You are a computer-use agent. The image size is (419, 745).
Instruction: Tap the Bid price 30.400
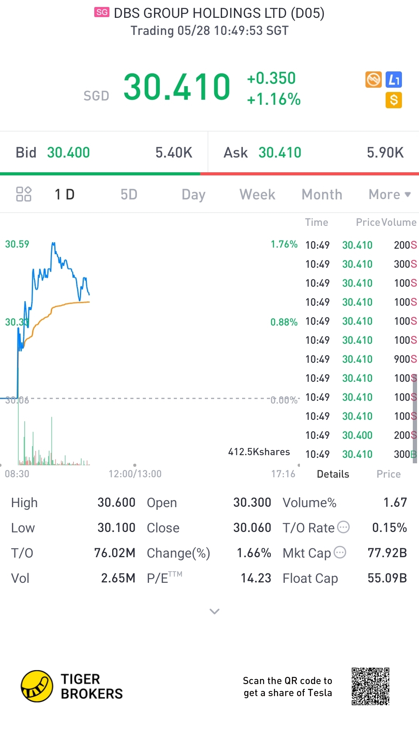(x=68, y=152)
